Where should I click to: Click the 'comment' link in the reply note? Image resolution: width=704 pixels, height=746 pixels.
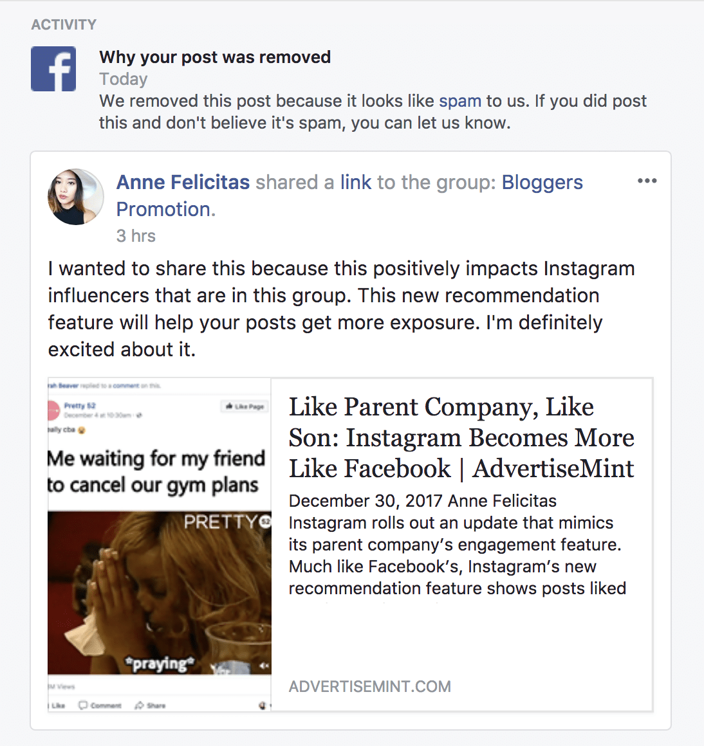125,386
